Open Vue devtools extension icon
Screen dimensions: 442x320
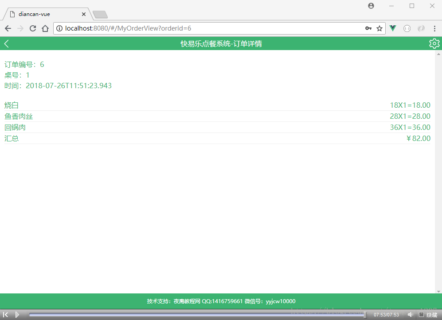coord(393,28)
